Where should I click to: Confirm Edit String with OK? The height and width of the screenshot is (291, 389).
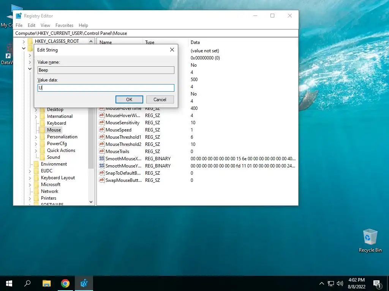coord(129,100)
